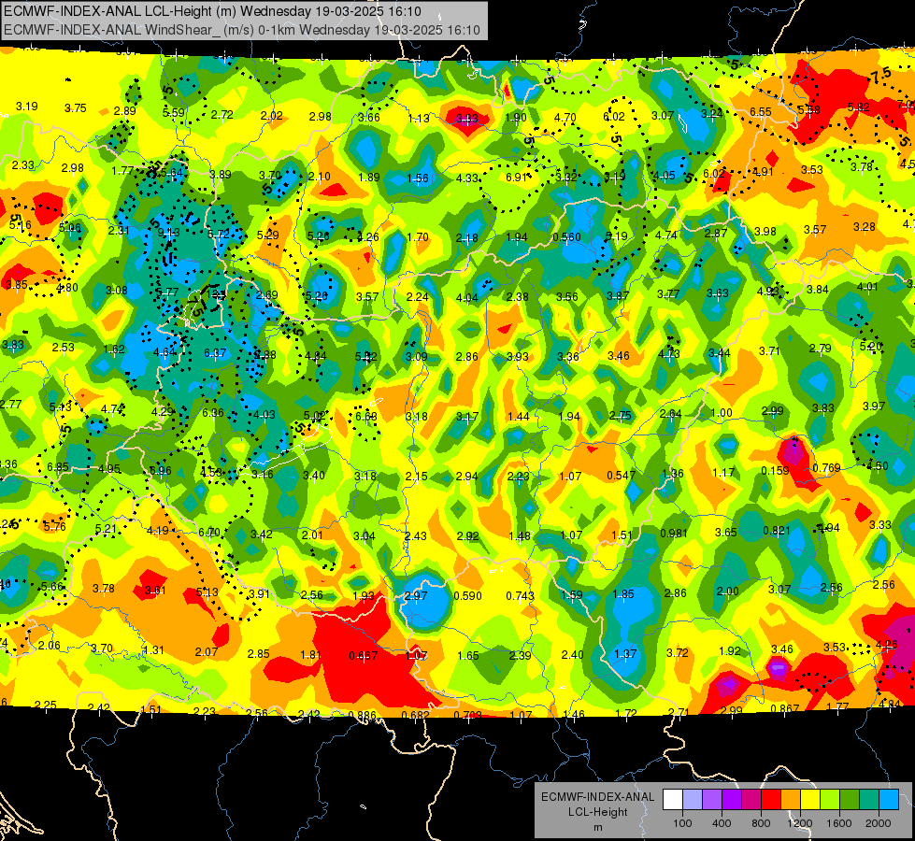Select the red legend swatch after 800

tap(771, 799)
